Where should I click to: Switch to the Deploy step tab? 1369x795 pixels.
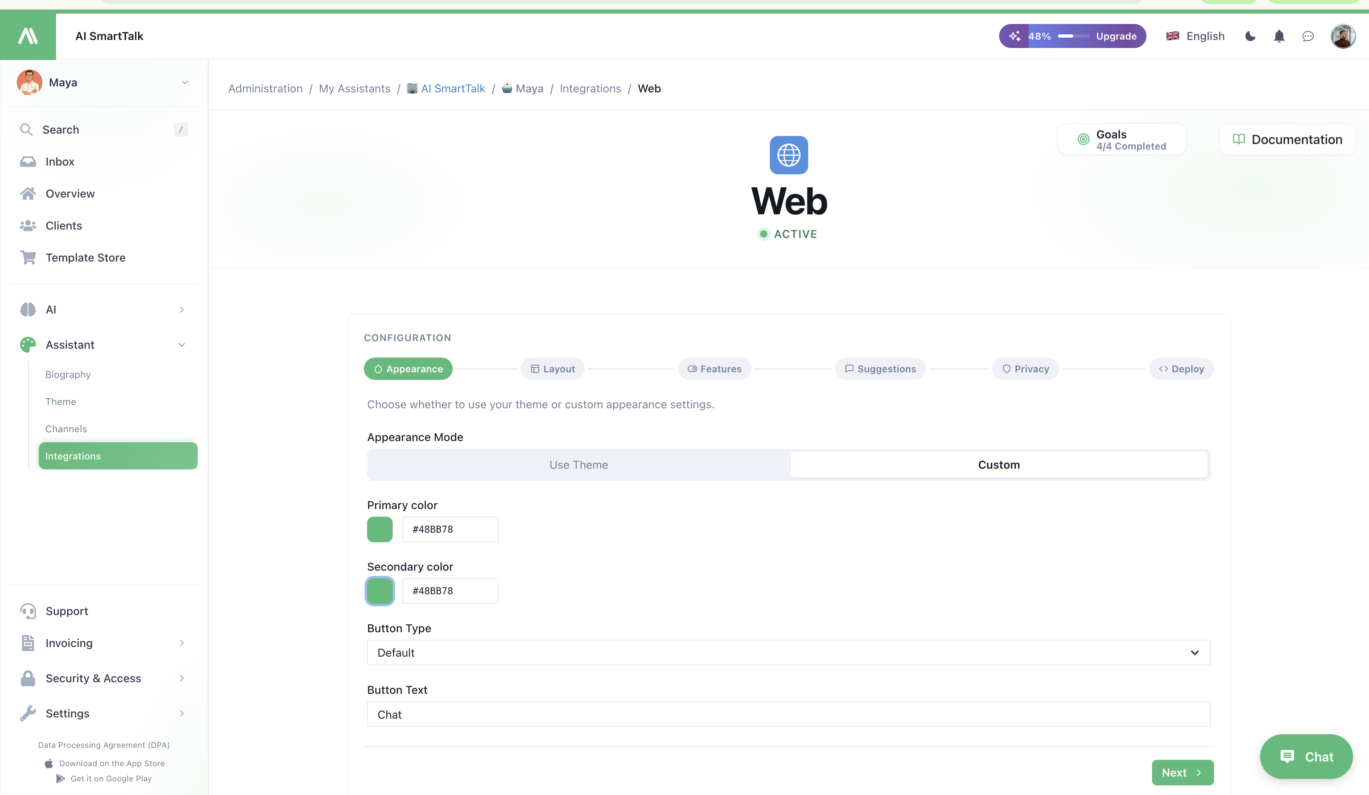(1181, 369)
